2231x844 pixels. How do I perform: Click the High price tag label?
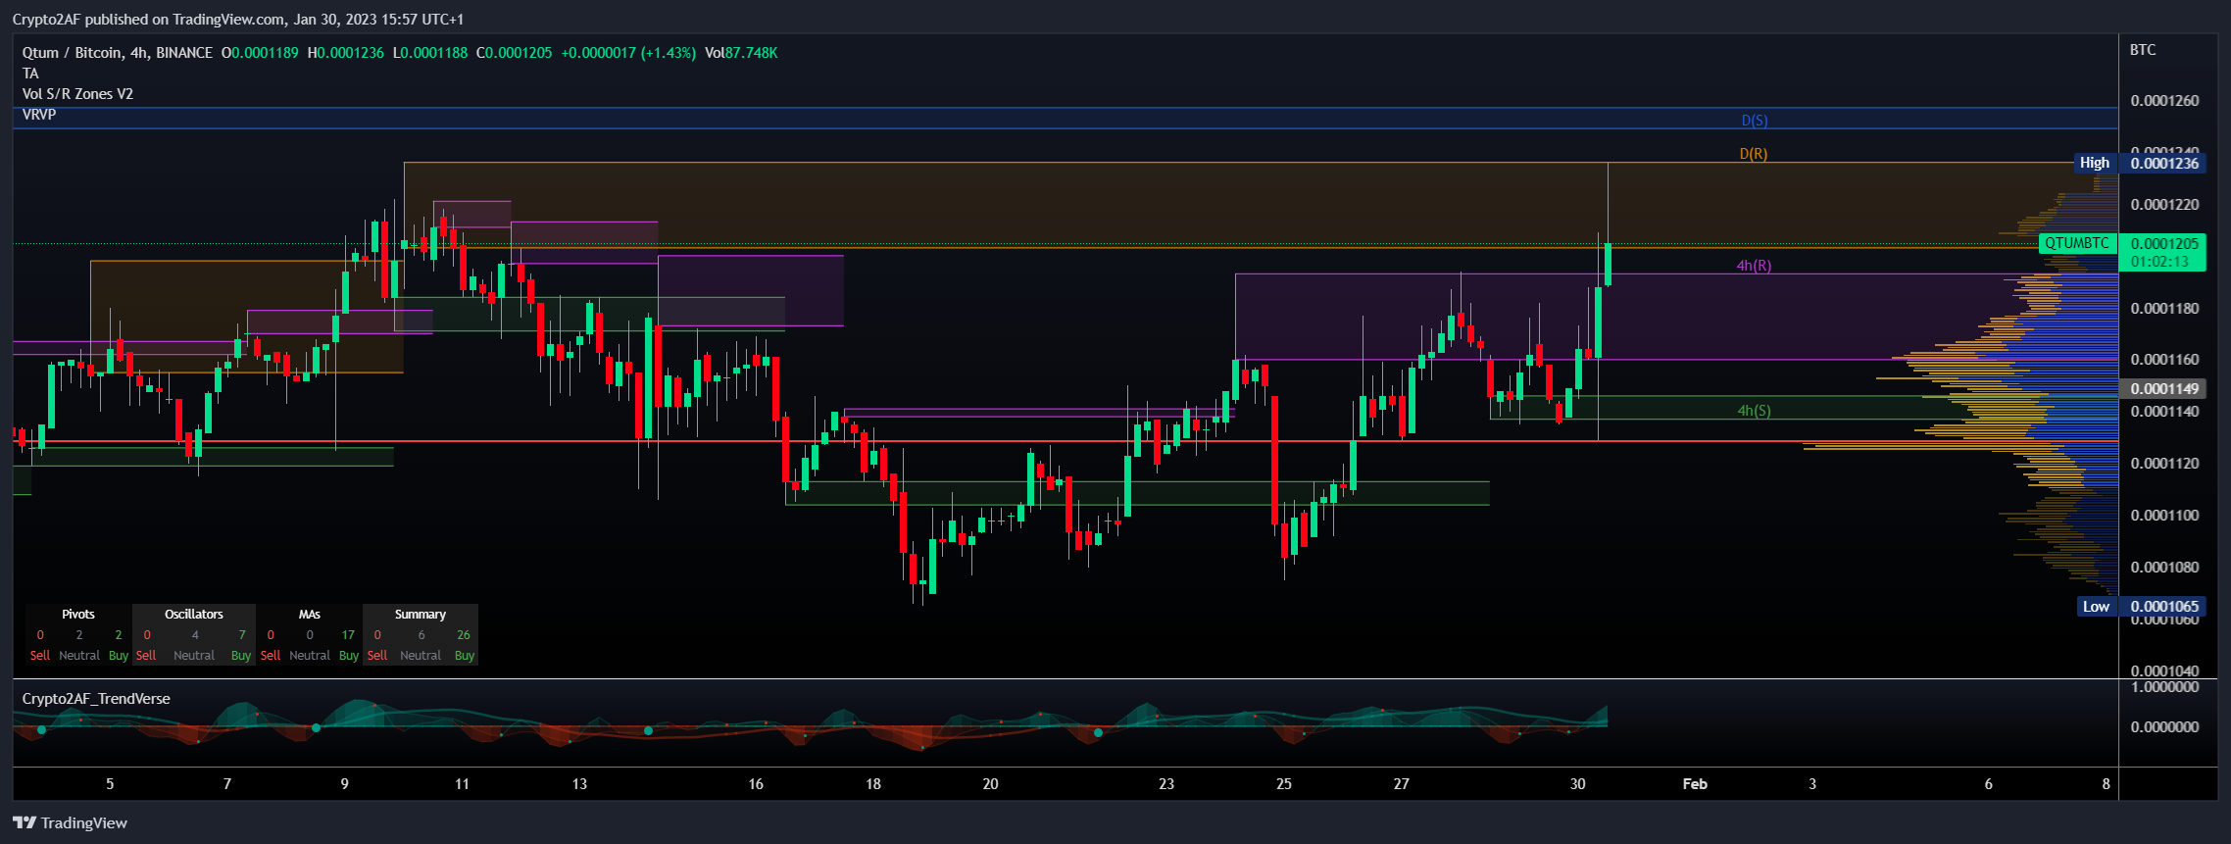tap(2095, 163)
